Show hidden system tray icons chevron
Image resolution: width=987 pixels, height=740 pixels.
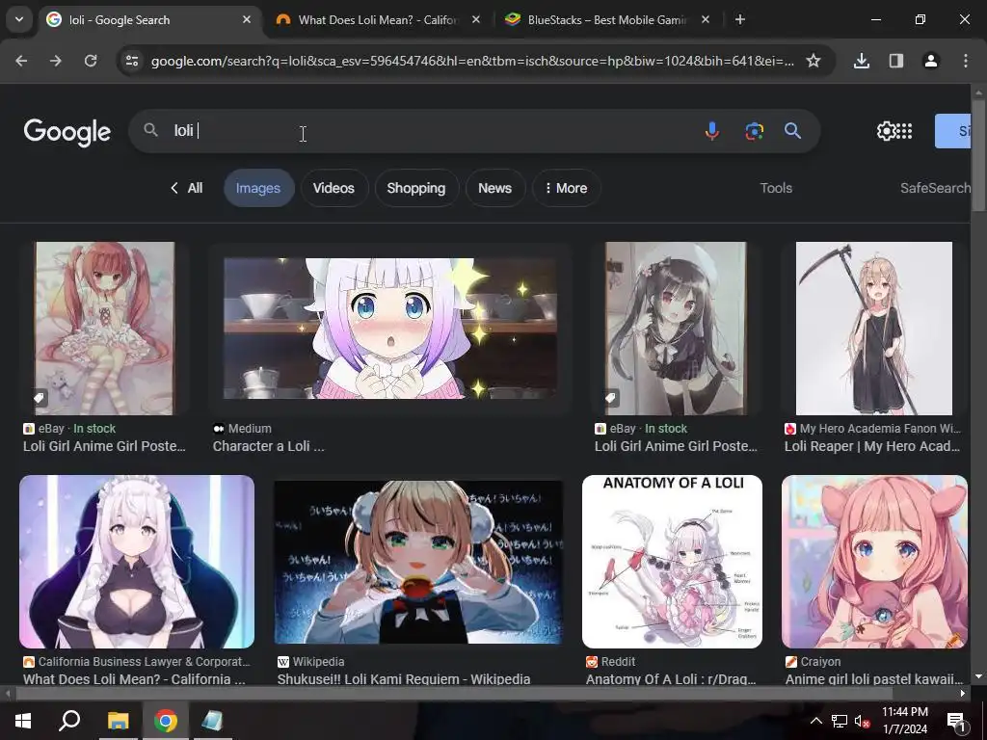click(815, 721)
